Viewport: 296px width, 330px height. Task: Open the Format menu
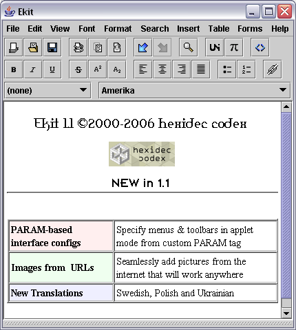(118, 29)
